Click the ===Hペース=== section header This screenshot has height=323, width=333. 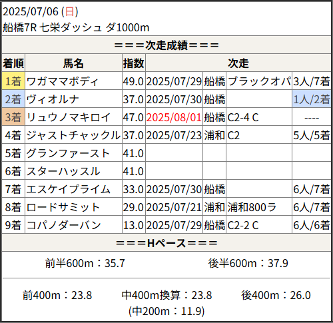[166, 243]
